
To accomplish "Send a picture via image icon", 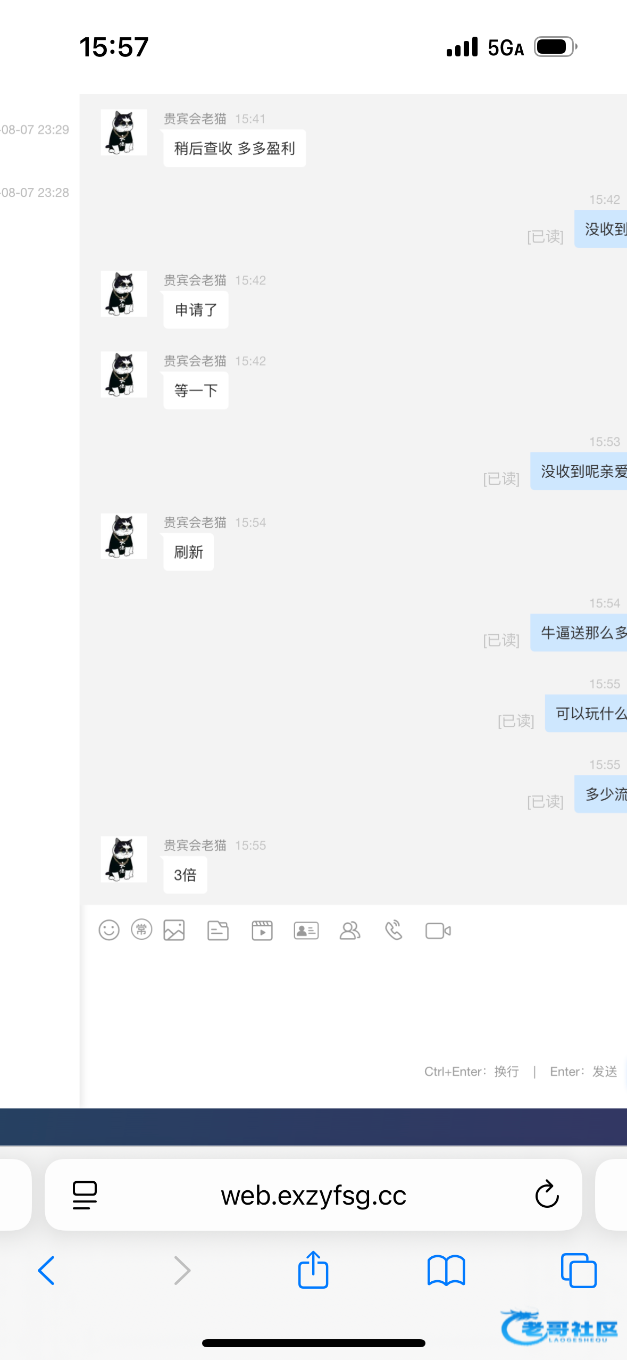I will tap(174, 931).
